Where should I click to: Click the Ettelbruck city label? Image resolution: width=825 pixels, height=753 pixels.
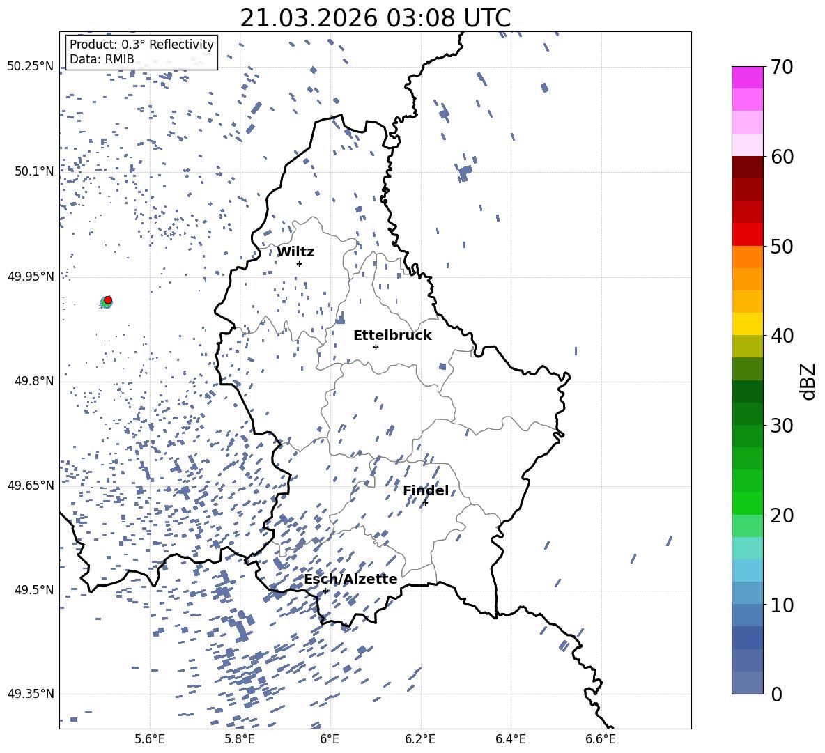pyautogui.click(x=392, y=336)
